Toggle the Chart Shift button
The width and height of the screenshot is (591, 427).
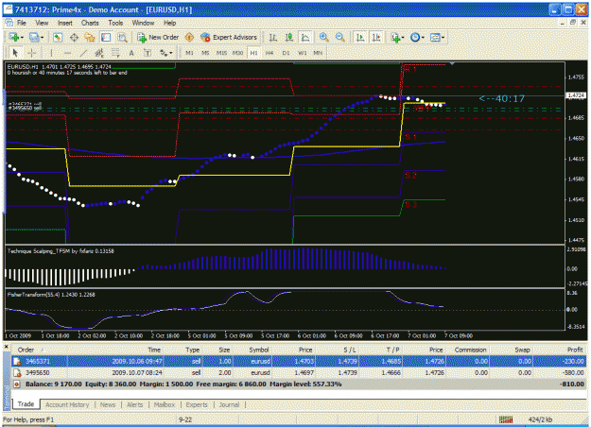point(376,37)
